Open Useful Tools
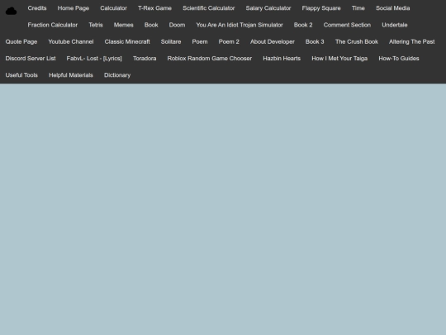 pyautogui.click(x=21, y=75)
